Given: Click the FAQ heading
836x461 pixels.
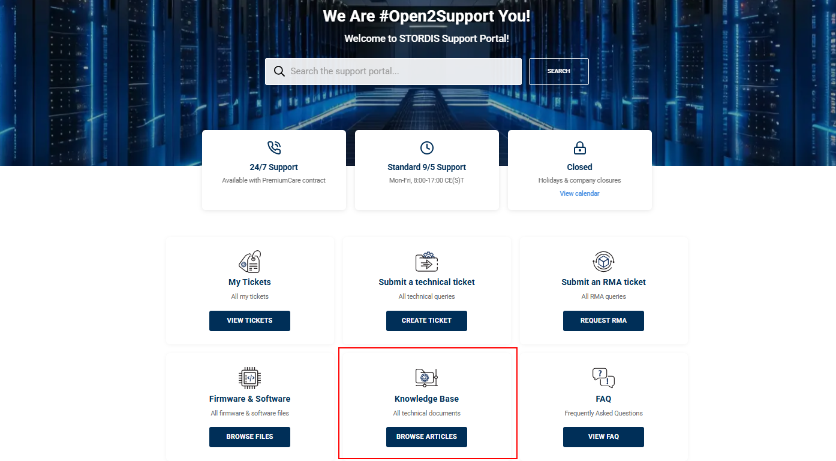Looking at the screenshot, I should point(603,399).
